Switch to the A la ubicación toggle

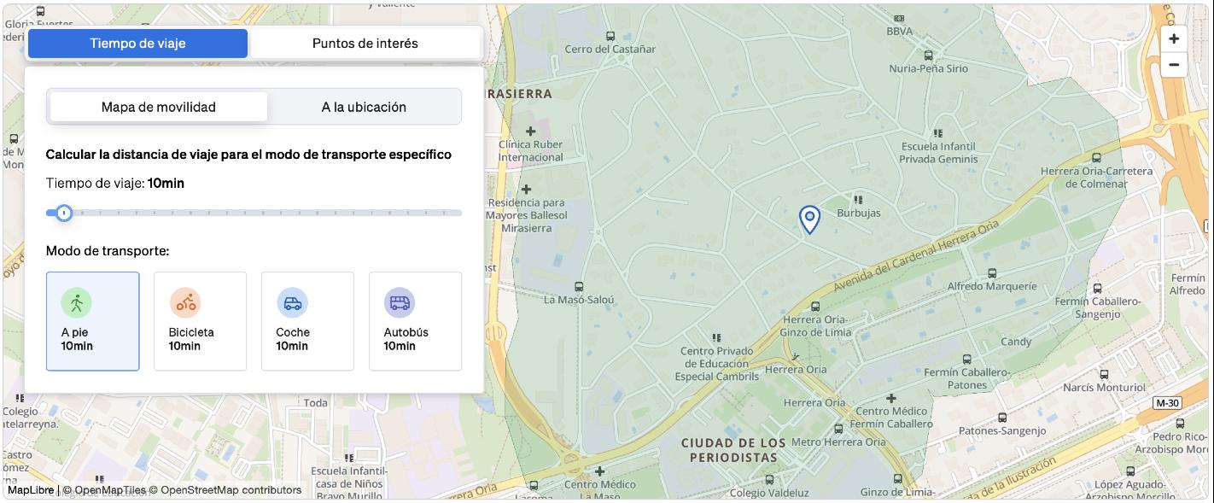[364, 107]
